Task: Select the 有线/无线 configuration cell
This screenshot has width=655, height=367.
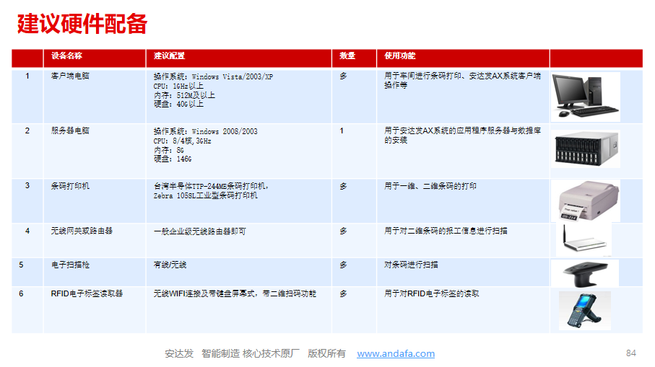Action: [x=170, y=265]
